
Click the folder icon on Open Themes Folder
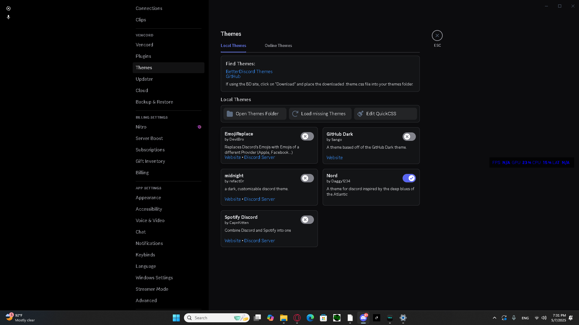click(230, 114)
